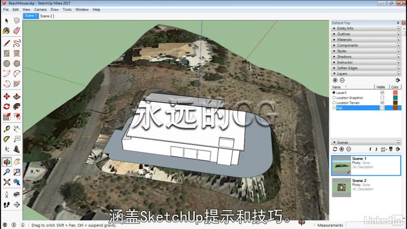Click the Update Scene refresh icon
Image resolution: width=407 pixels, height=229 pixels.
(335, 149)
